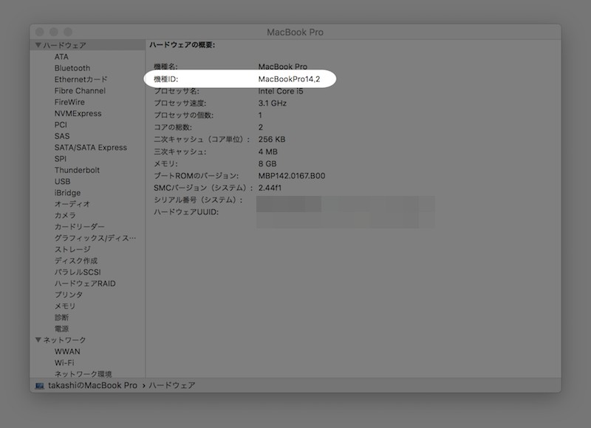The image size is (591, 428).
Task: Select メモリ in the sidebar list
Action: [65, 306]
